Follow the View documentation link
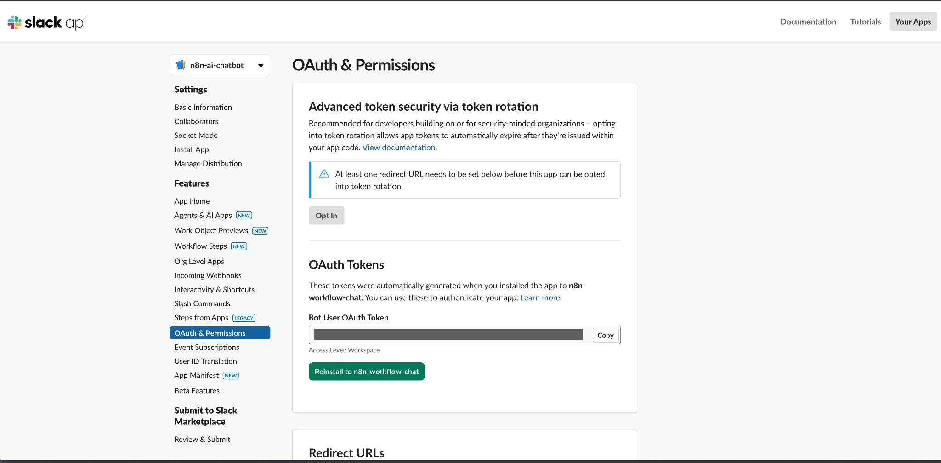Screen dimensions: 941x463 coord(399,148)
